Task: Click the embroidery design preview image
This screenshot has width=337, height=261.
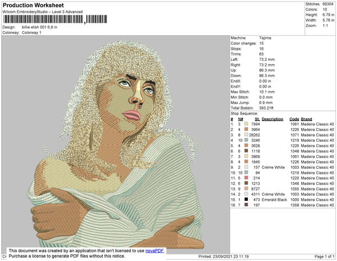Action: coord(116,145)
